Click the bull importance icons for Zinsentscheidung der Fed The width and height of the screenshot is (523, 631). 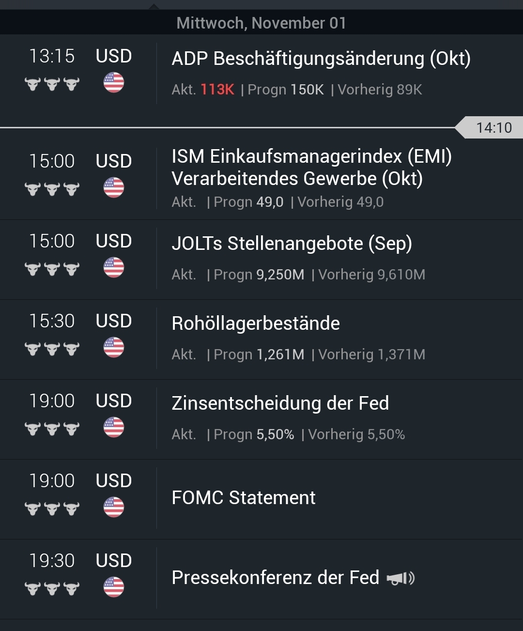click(x=52, y=429)
